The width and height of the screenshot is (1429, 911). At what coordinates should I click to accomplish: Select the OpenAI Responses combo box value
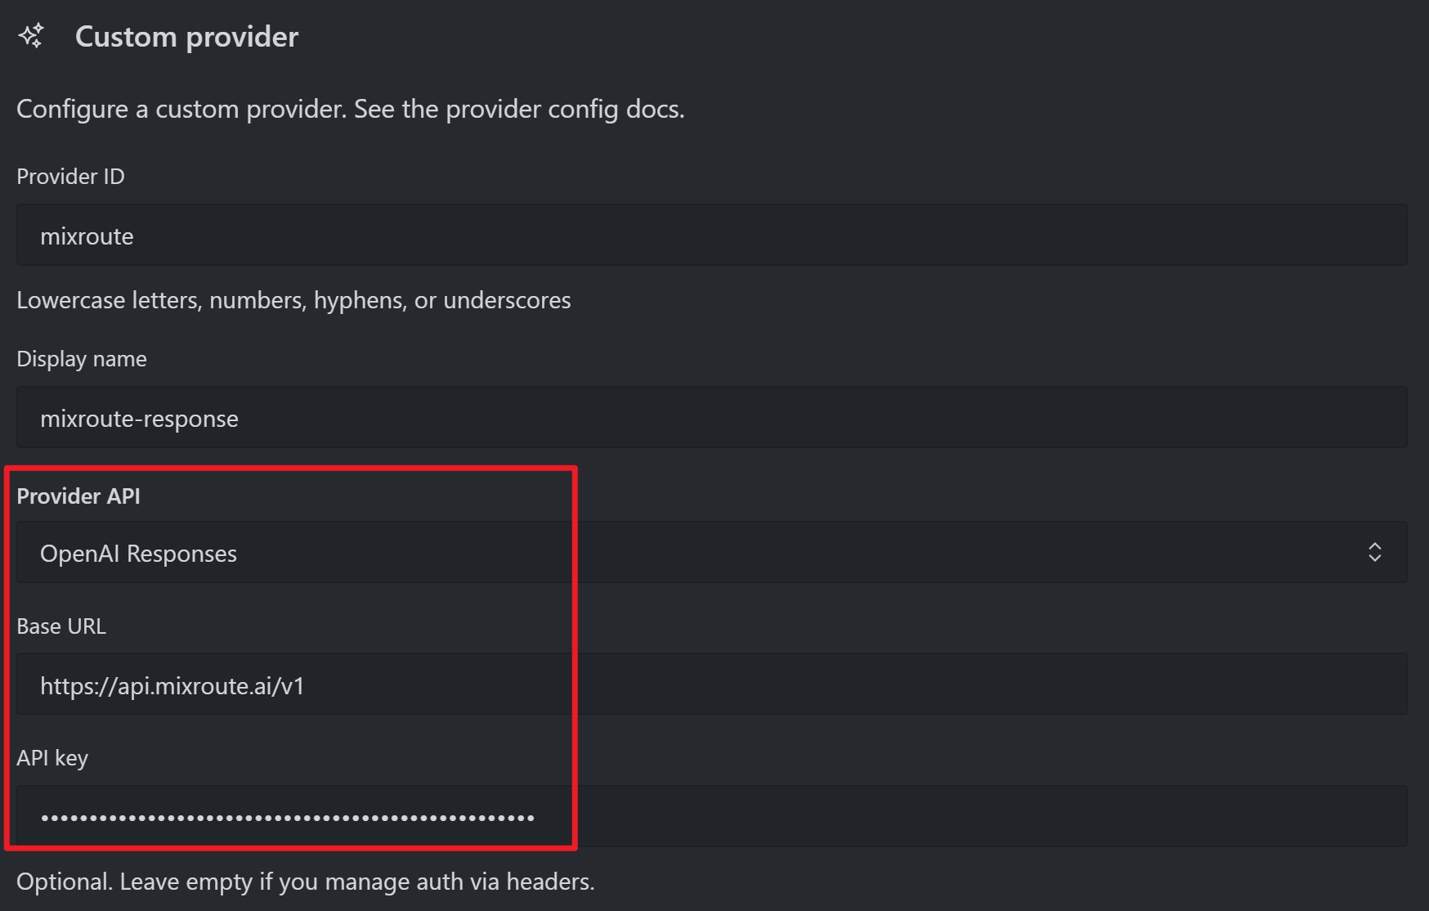tap(138, 554)
